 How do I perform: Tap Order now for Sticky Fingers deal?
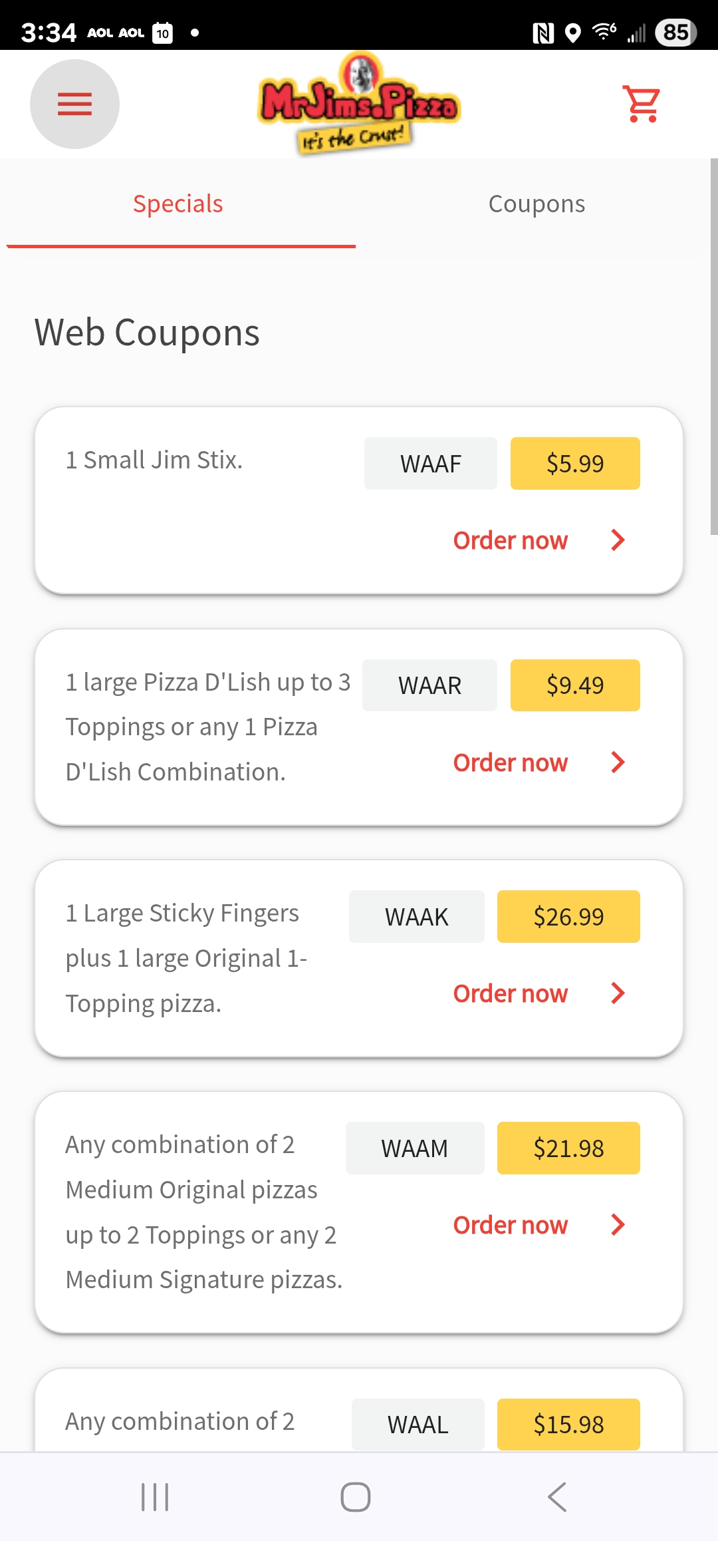tap(510, 993)
